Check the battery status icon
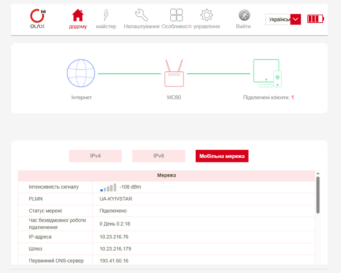 coord(316,19)
